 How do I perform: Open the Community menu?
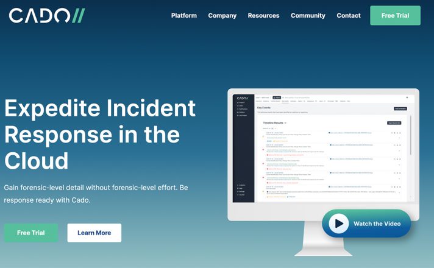pyautogui.click(x=308, y=15)
